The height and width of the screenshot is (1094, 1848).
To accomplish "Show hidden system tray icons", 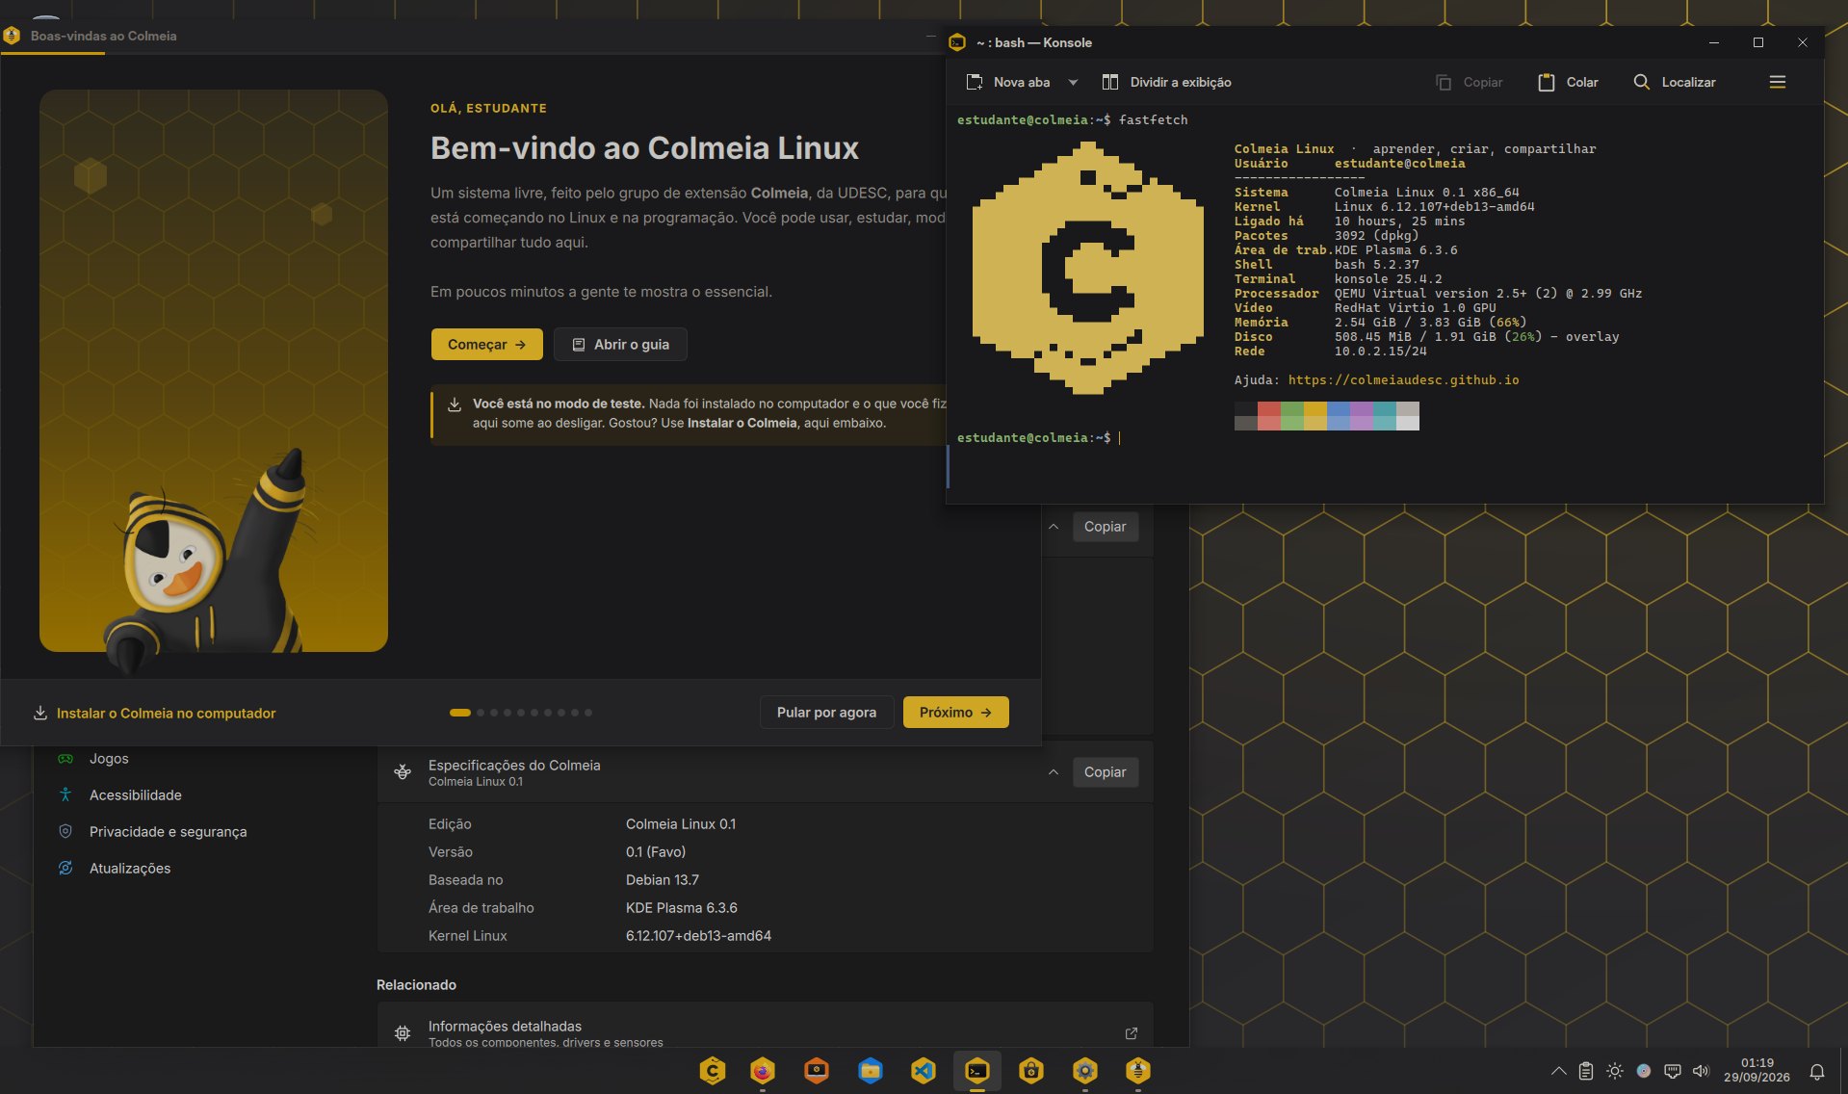I will coord(1558,1071).
